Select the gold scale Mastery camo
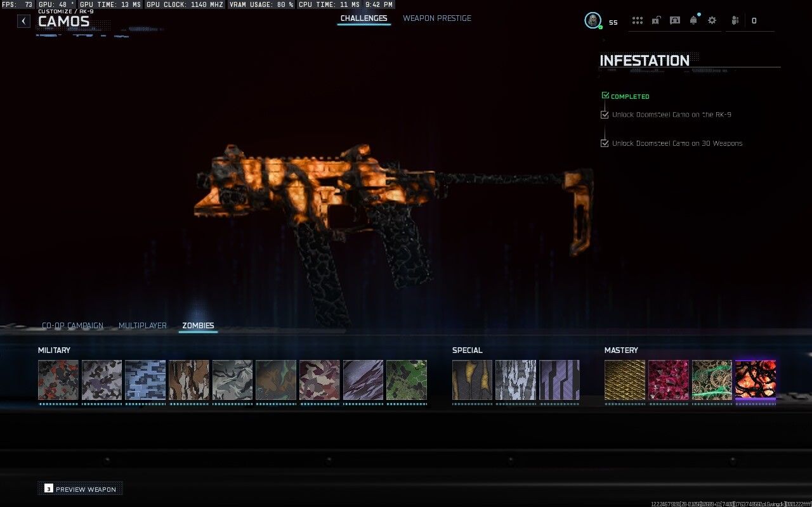This screenshot has width=812, height=507. tap(625, 380)
